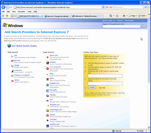This screenshot has height=133, width=151.
Task: Expand the Page toolbar menu
Action: click(133, 16)
